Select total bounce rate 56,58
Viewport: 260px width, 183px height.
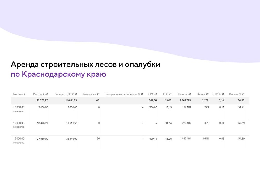click(241, 100)
